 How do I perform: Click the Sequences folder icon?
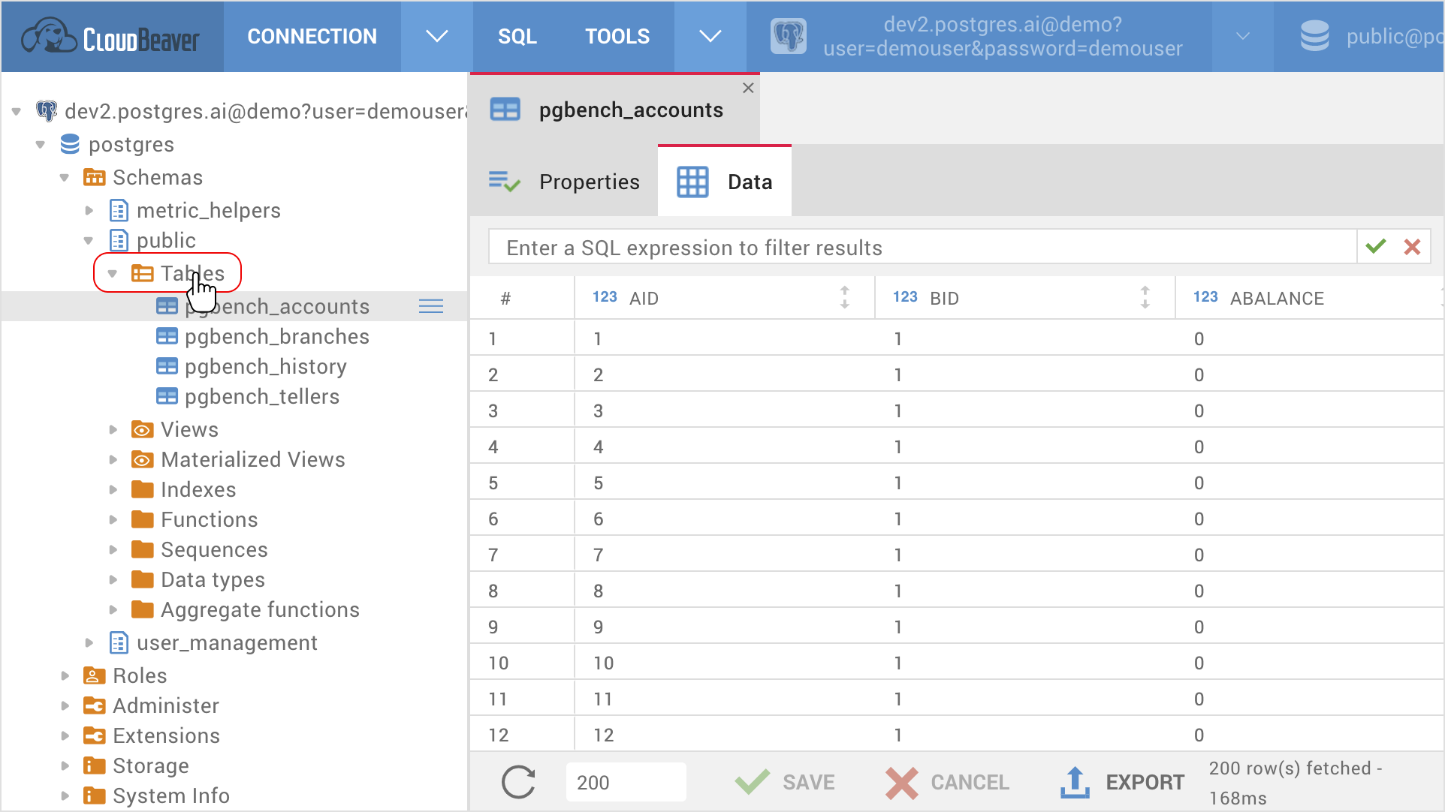click(x=143, y=550)
